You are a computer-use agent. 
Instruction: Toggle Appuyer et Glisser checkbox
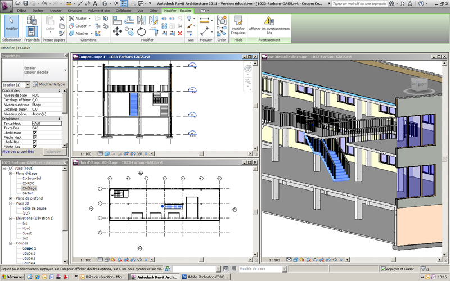(x=383, y=269)
